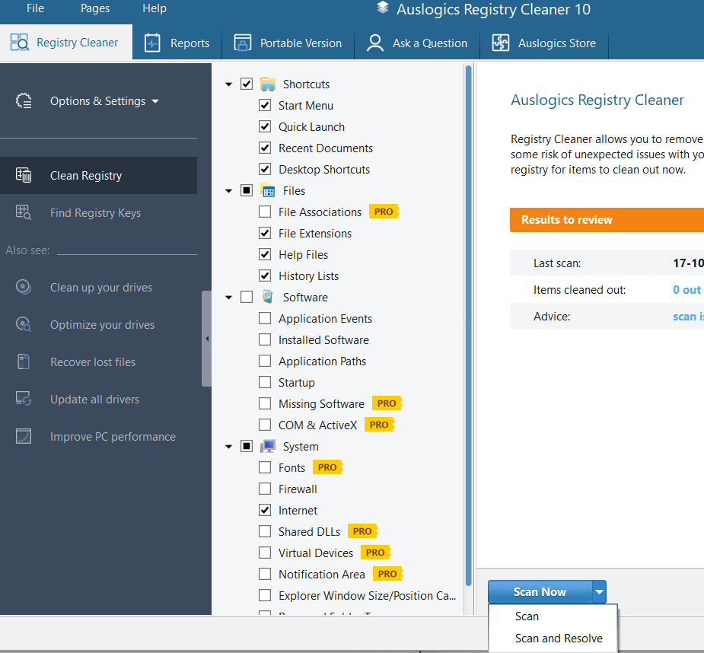Image resolution: width=704 pixels, height=653 pixels.
Task: Click PRO badge next to Shared DLLs
Action: 363,531
